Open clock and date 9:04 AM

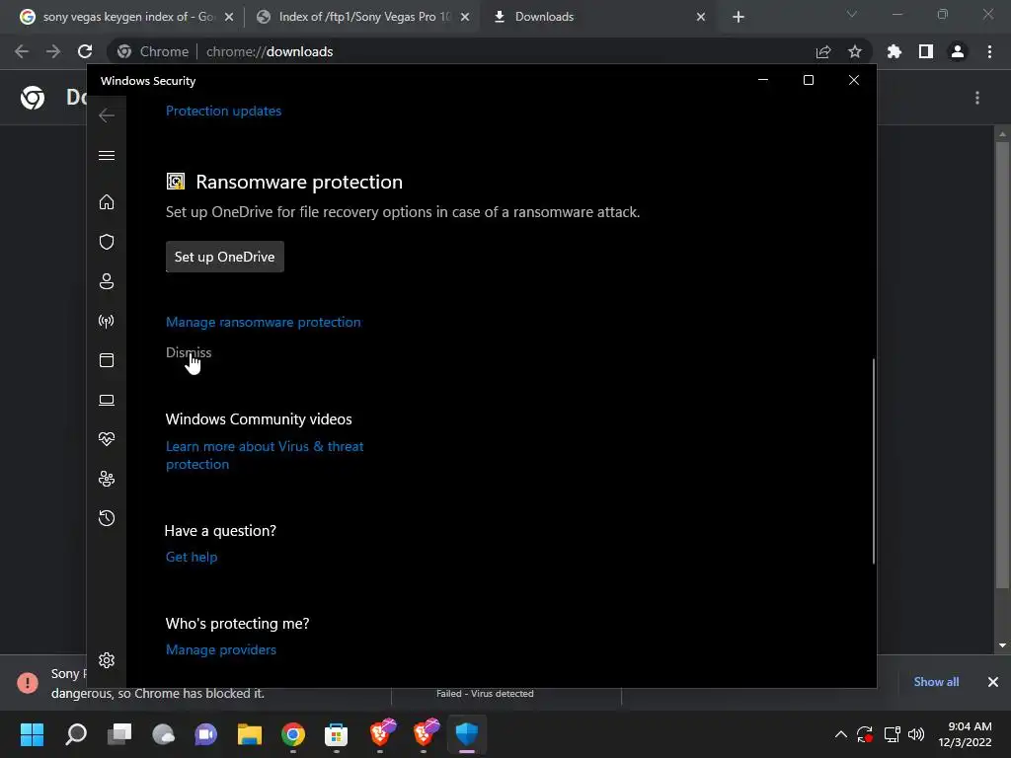tap(966, 734)
